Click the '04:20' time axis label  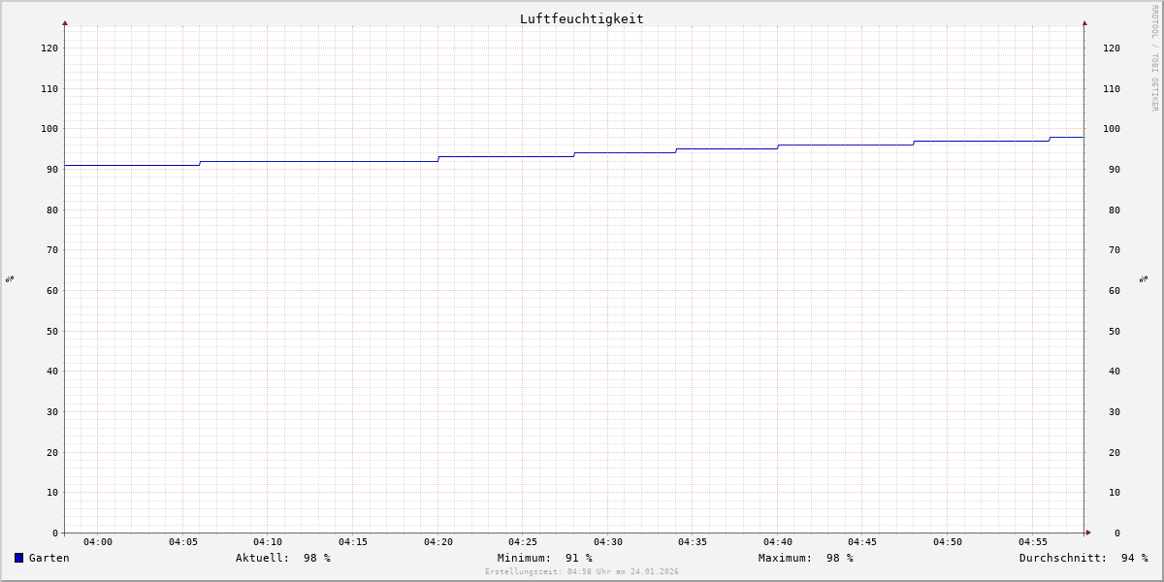(438, 541)
